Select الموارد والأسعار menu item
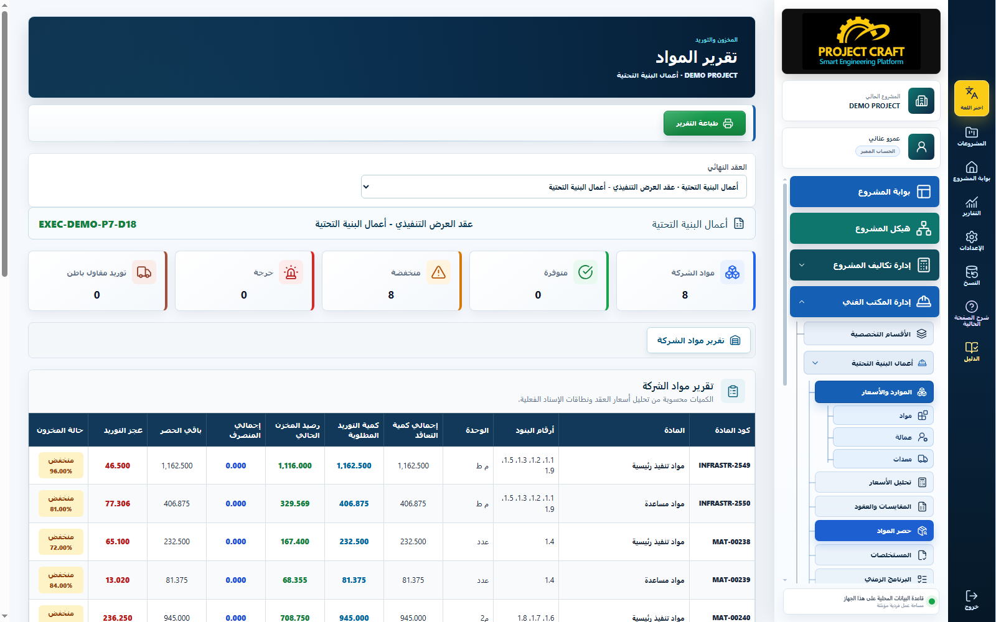 pos(874,392)
